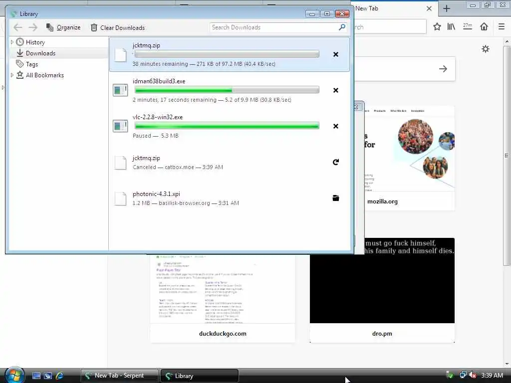
Task: Click Clear Downloads button
Action: click(118, 28)
